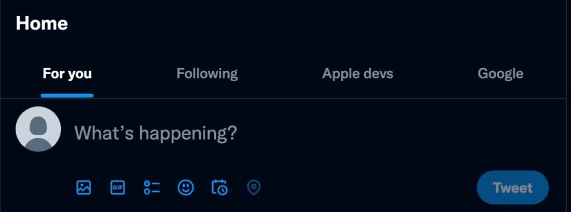Open the media image upload icon
Image resolution: width=571 pixels, height=212 pixels.
pos(84,188)
